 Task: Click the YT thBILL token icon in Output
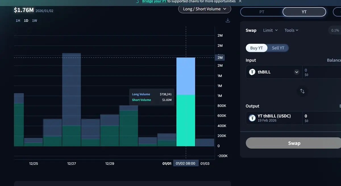pos(252,118)
